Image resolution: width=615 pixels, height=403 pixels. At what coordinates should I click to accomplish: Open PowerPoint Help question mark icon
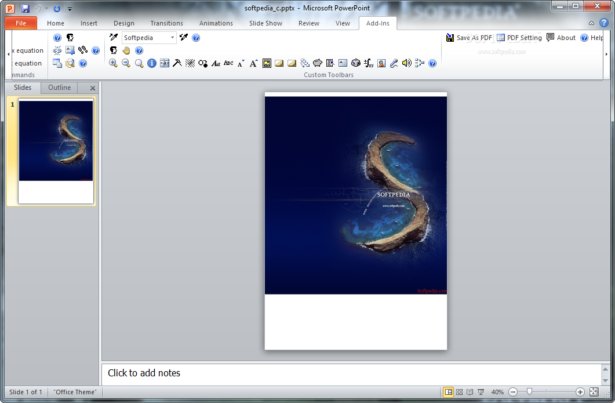pyautogui.click(x=604, y=23)
